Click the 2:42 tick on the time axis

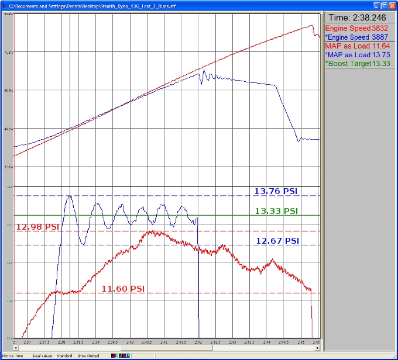198,342
